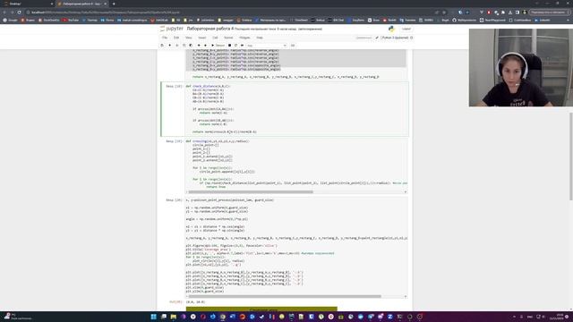Open the View menu in Jupyter

click(x=189, y=38)
